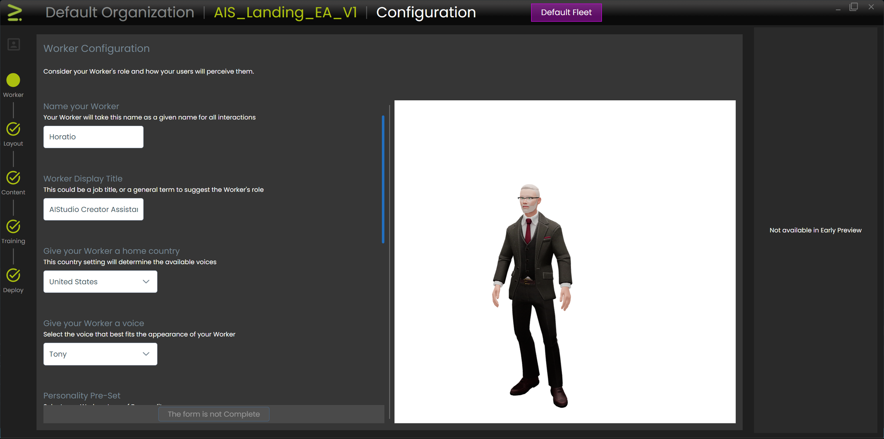884x439 pixels.
Task: Click the Personality Pre-Set heading
Action: (x=82, y=396)
